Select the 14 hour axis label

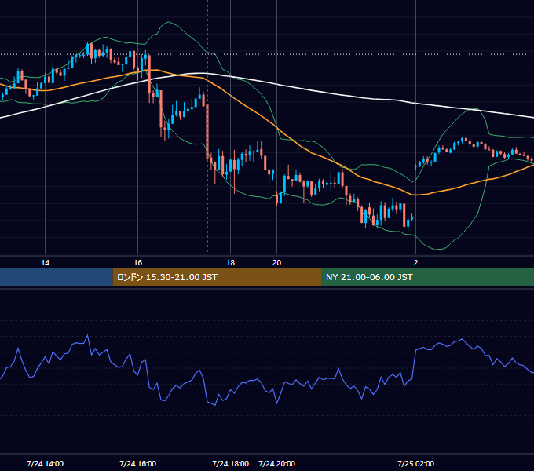coord(45,263)
